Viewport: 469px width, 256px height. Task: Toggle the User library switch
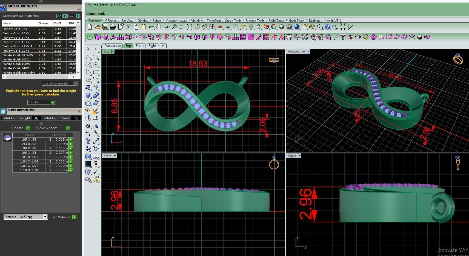tap(73, 16)
